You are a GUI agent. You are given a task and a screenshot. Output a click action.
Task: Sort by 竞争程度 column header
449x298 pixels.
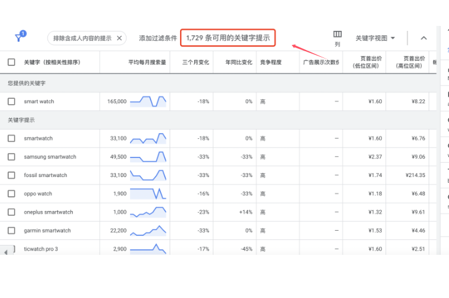[x=271, y=62]
